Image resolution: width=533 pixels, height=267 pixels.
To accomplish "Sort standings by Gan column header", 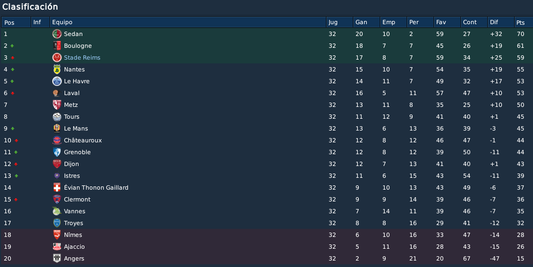I will pos(366,22).
